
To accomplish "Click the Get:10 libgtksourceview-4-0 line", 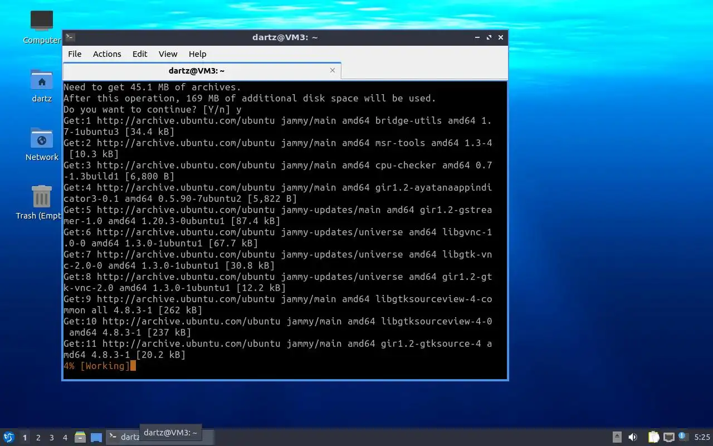I will [277, 327].
